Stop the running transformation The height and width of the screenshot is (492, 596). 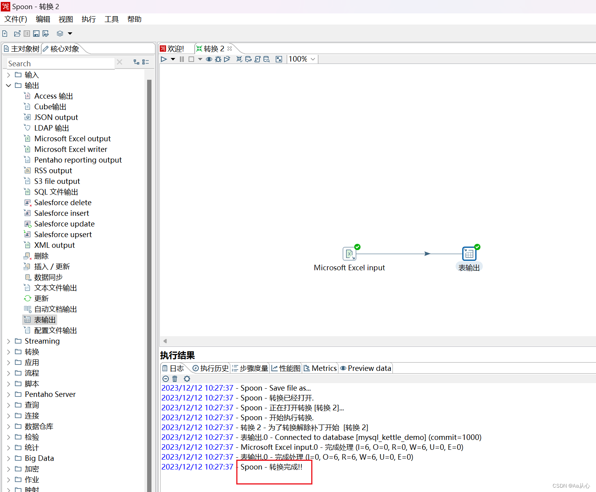pyautogui.click(x=191, y=59)
